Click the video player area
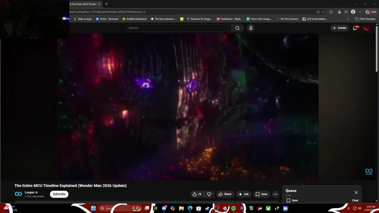This screenshot has width=379, height=213. (x=188, y=106)
